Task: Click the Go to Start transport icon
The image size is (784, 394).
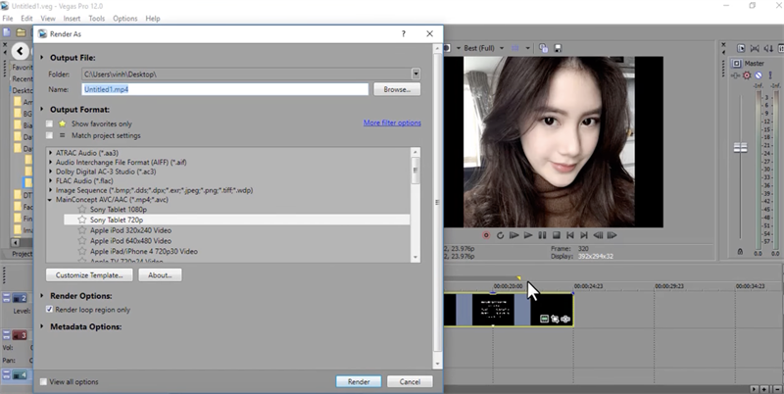Action: [x=569, y=235]
